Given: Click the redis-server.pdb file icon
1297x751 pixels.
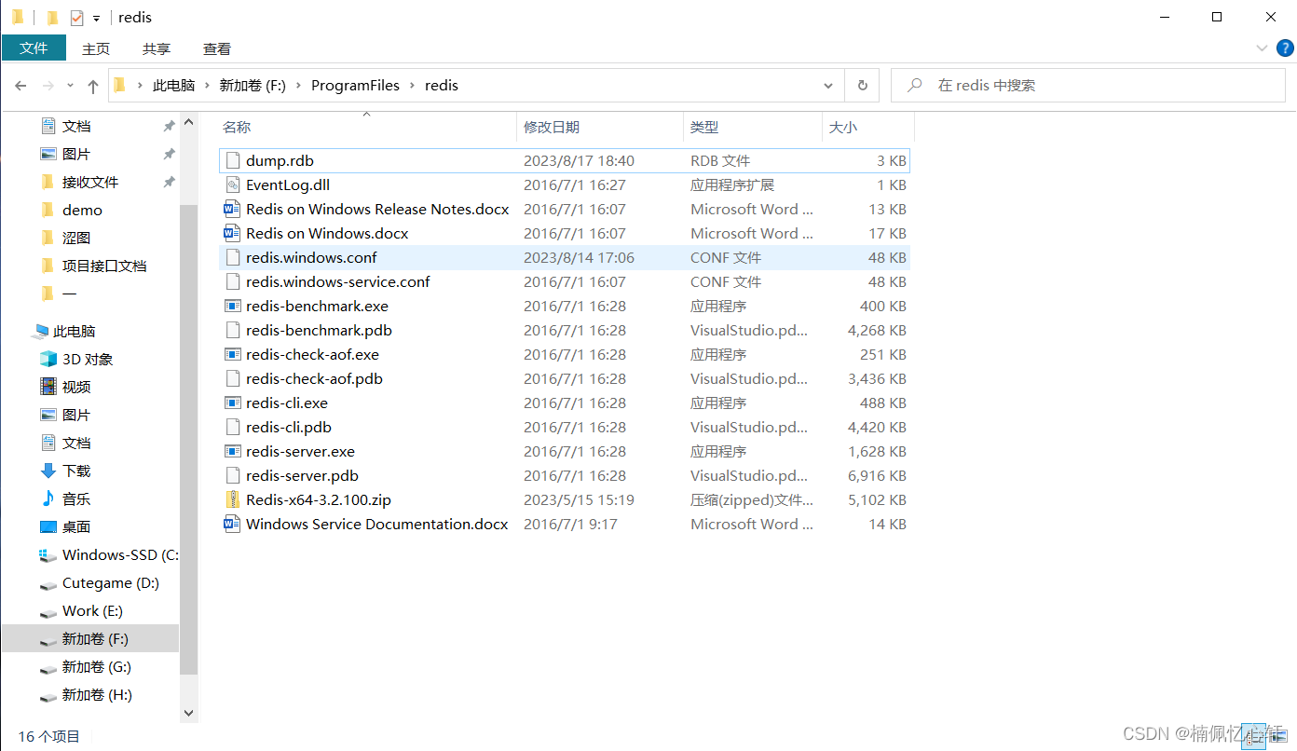Looking at the screenshot, I should pos(233,475).
